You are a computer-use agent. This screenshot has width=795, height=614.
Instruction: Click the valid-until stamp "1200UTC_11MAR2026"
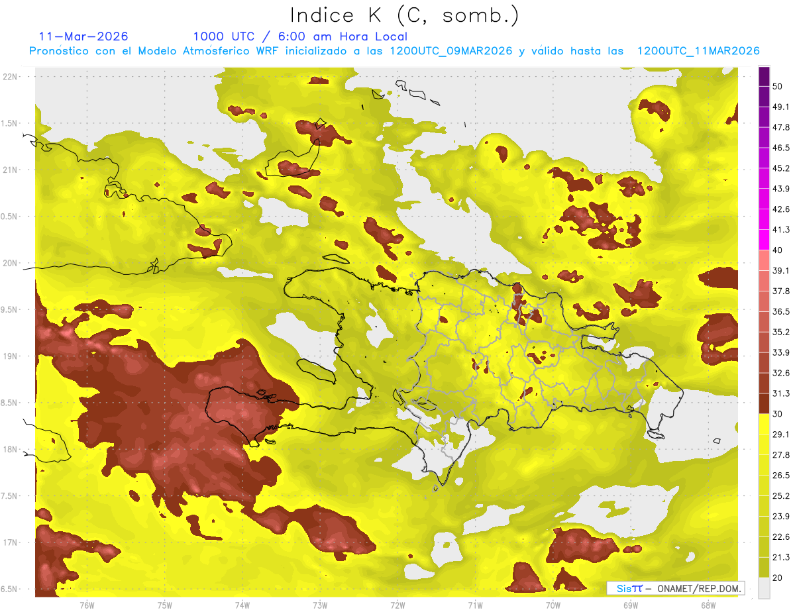698,51
